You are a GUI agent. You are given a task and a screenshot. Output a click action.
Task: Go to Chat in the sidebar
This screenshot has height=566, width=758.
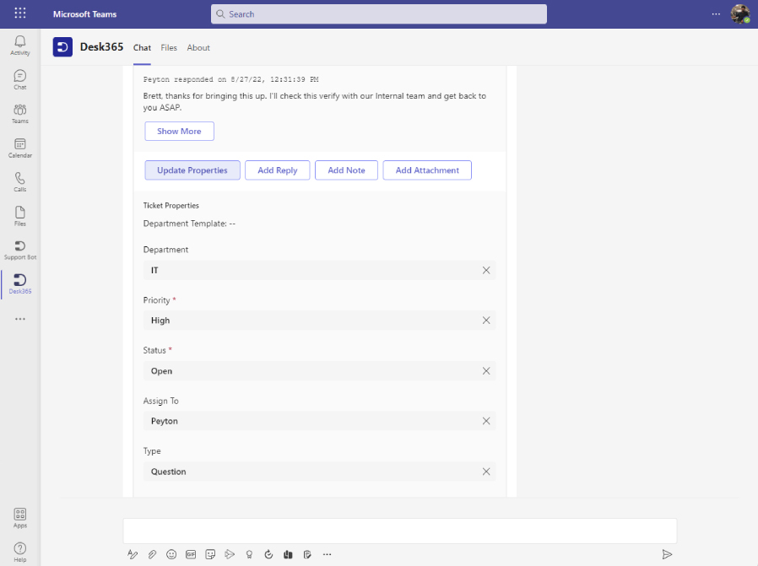[x=19, y=79]
